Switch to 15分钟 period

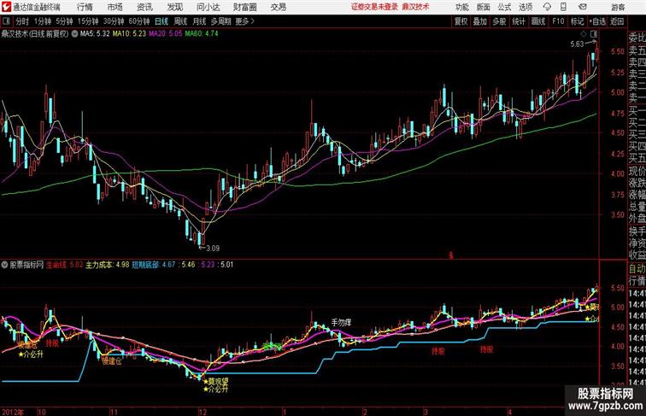[x=88, y=21]
